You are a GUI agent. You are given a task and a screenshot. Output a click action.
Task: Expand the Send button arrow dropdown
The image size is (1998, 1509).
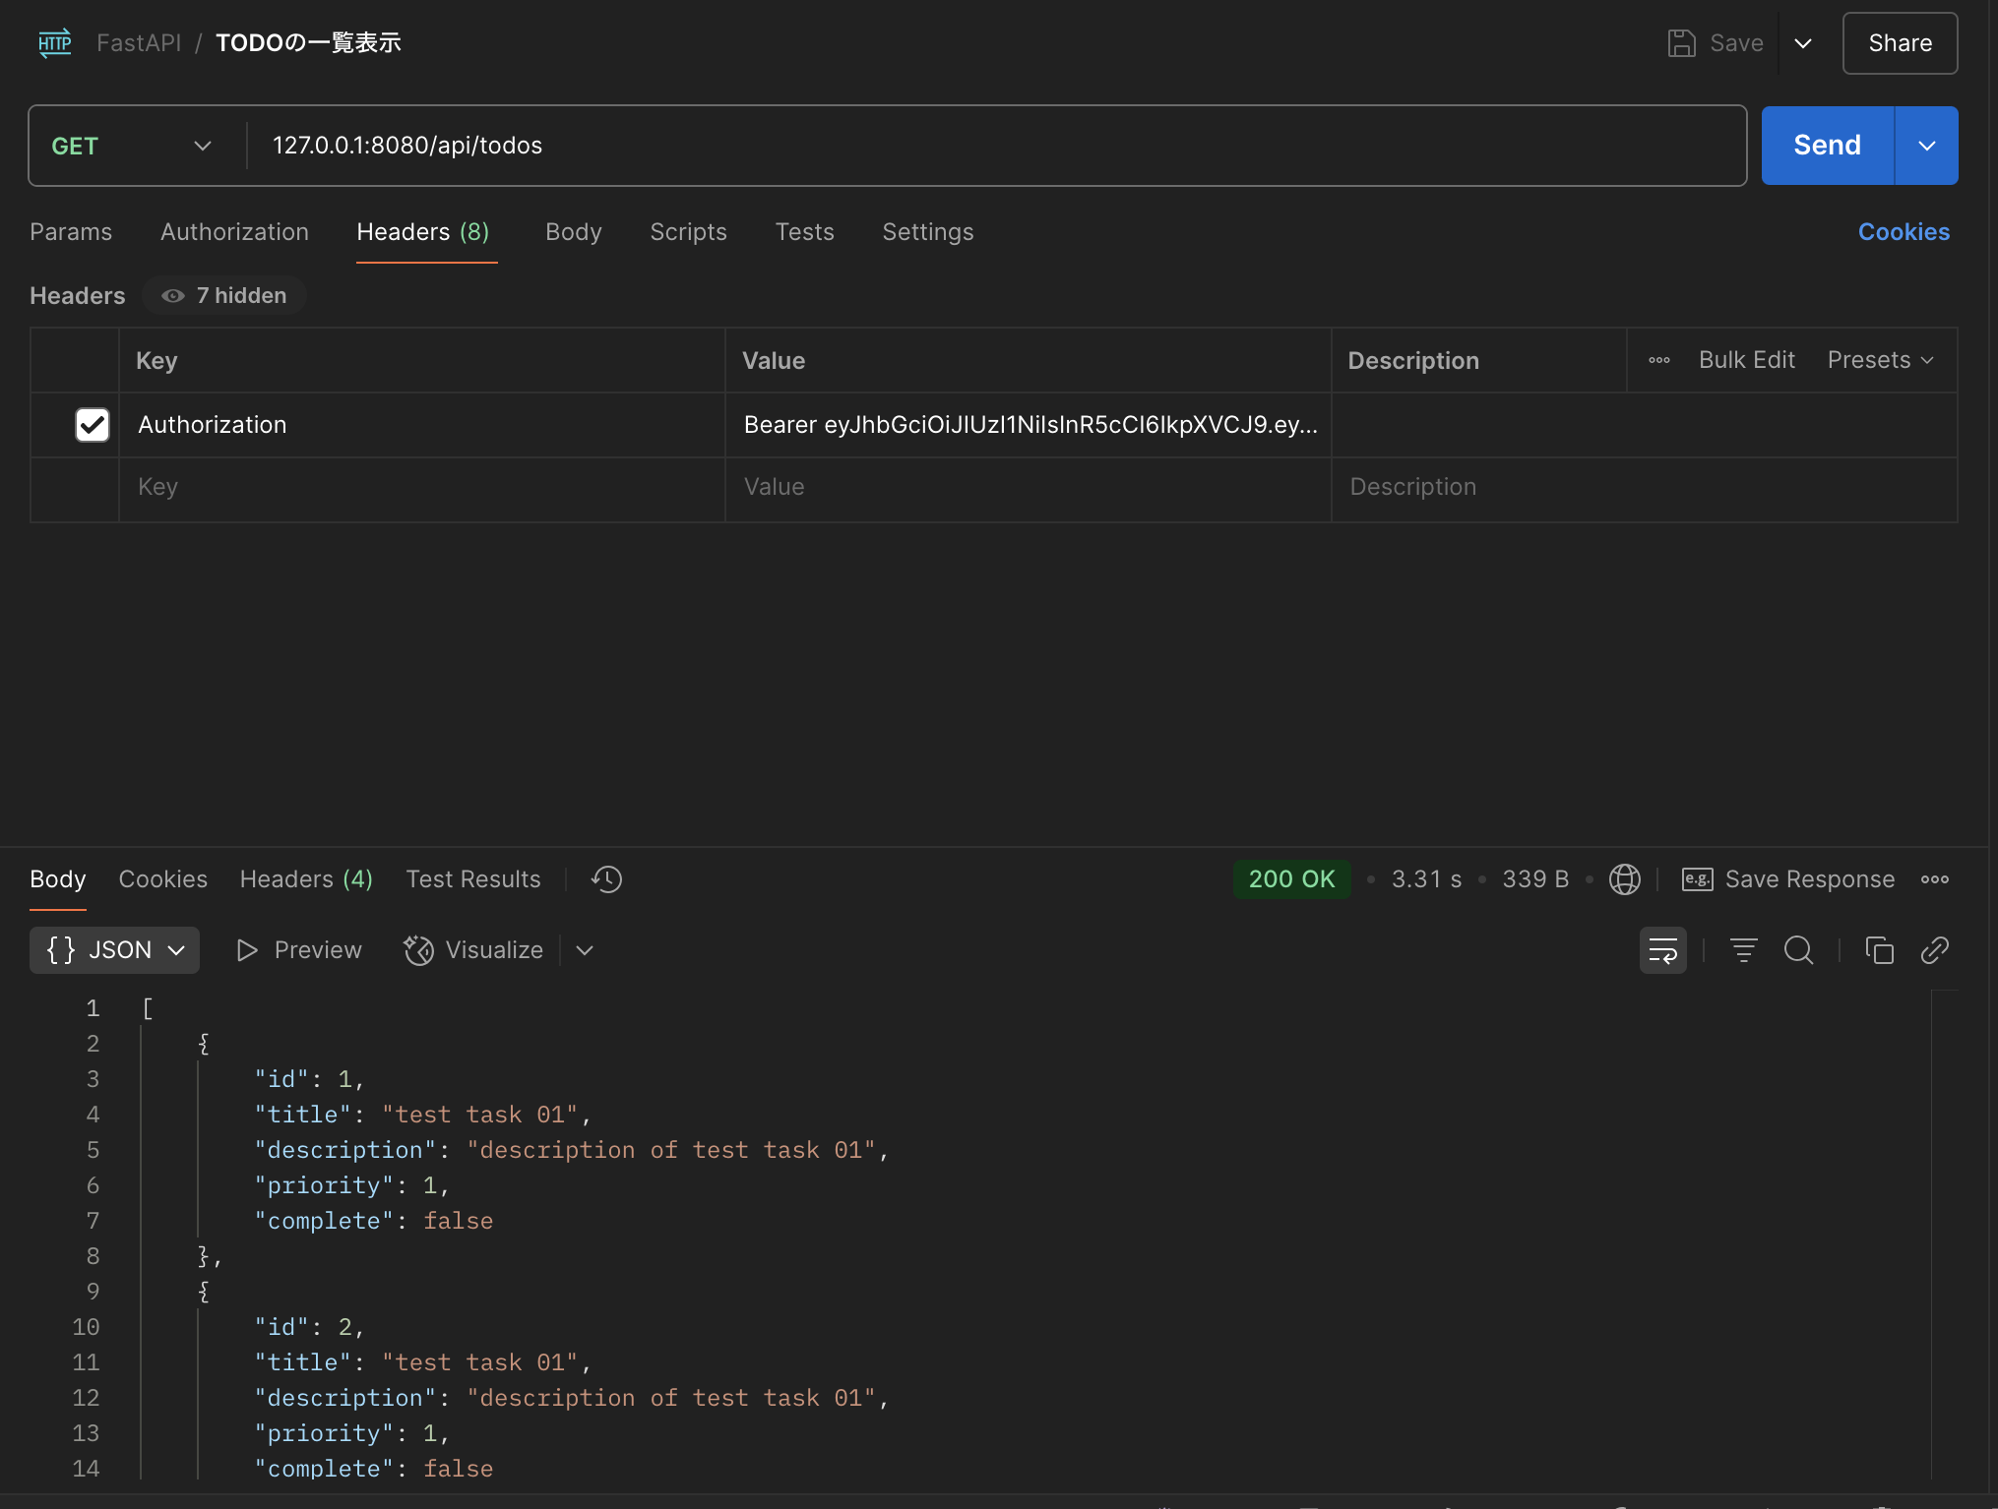coord(1926,146)
